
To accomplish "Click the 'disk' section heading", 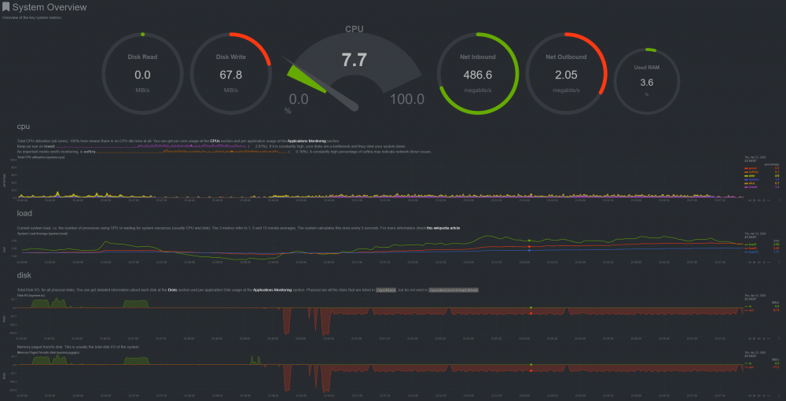I will [24, 275].
